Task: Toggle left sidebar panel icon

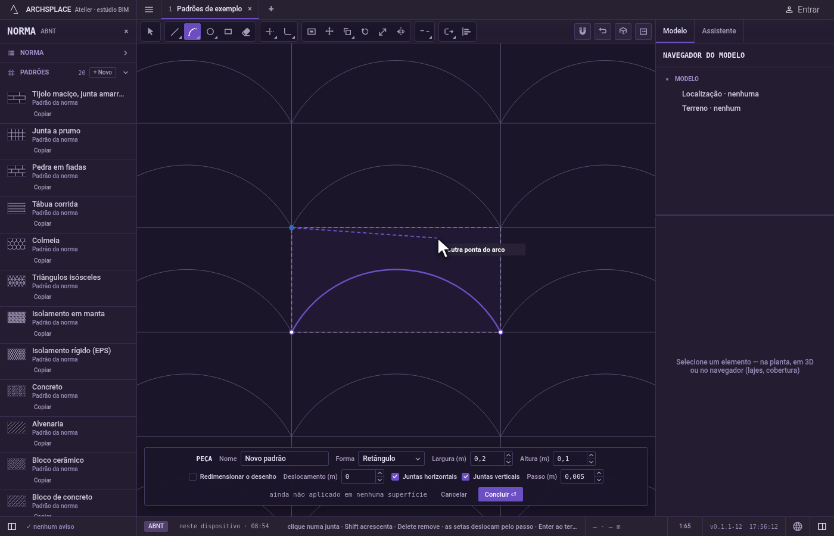Action: coord(12,526)
